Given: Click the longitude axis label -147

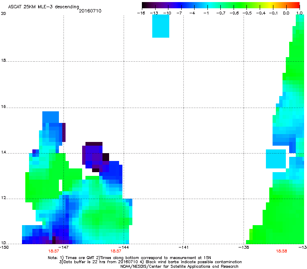Looking at the screenshot, I should (x=63, y=247).
